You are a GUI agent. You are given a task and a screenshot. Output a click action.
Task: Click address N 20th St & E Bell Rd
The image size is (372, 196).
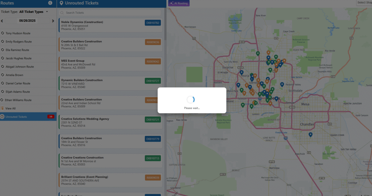click(74, 45)
